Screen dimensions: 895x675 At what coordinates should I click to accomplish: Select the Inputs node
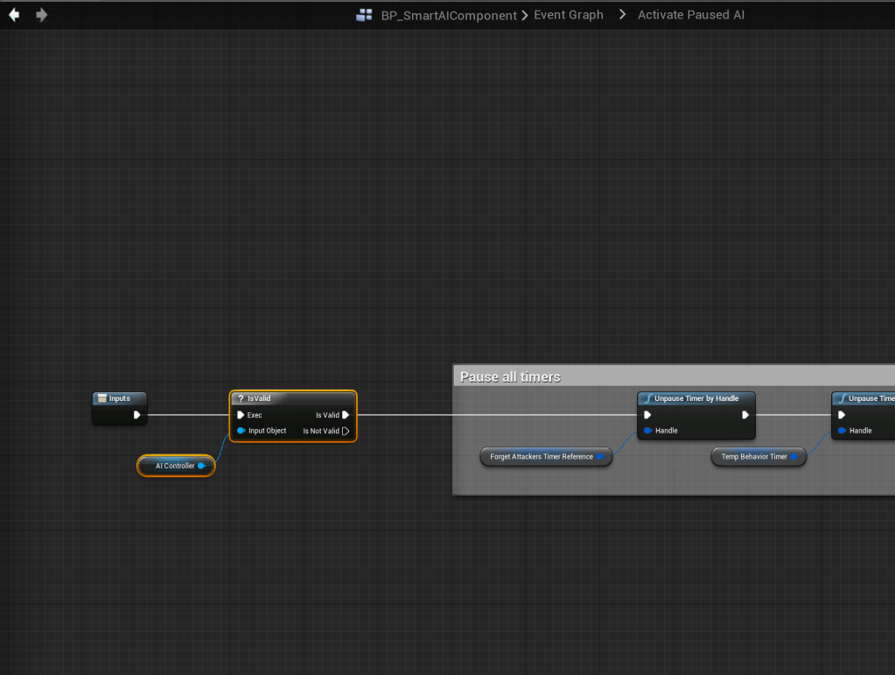click(x=119, y=398)
